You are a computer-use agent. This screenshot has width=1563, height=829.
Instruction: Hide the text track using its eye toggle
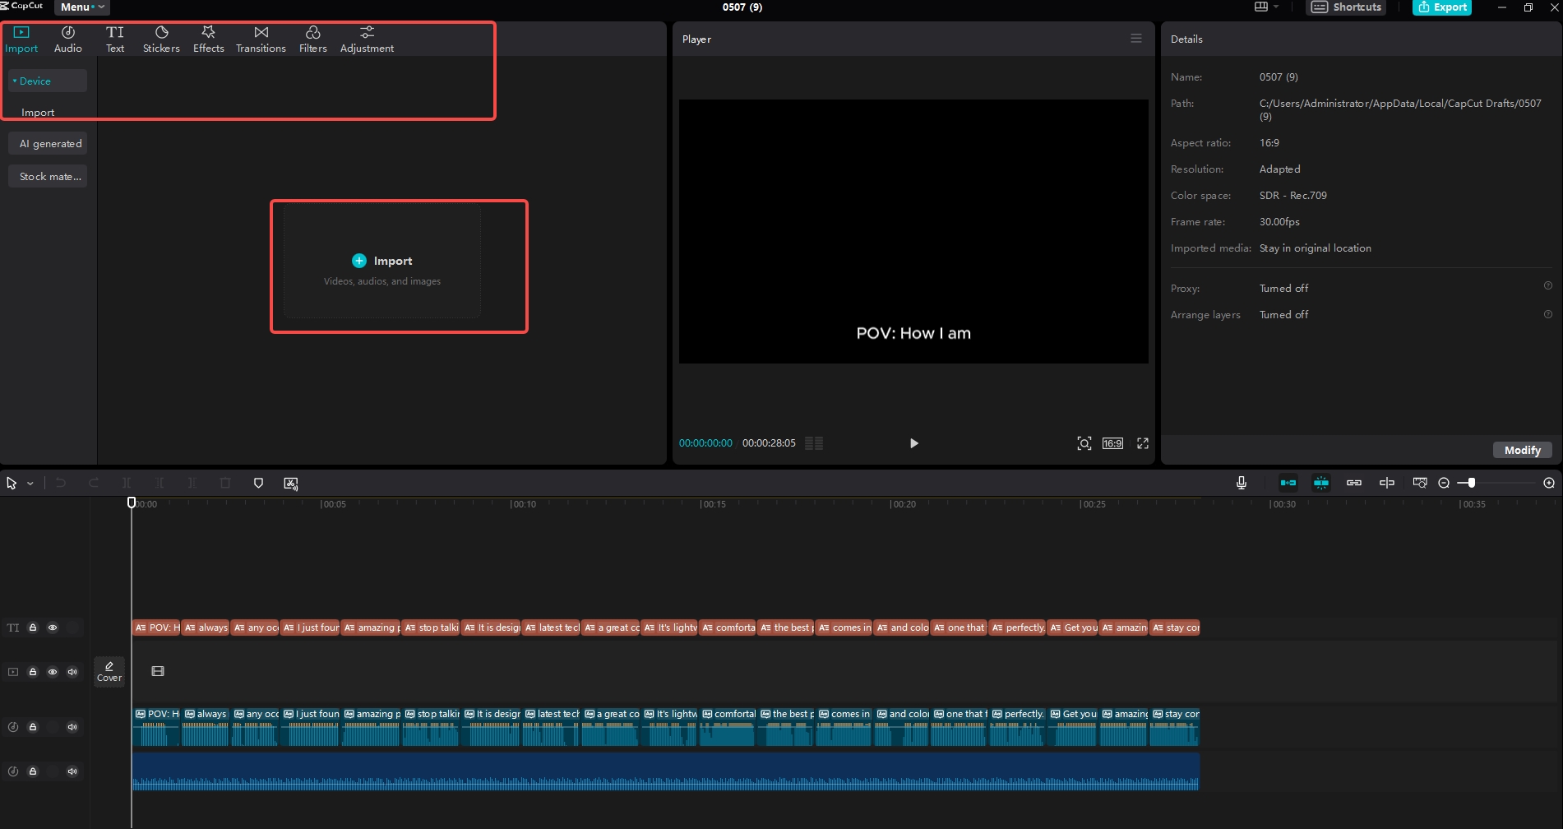pos(53,628)
